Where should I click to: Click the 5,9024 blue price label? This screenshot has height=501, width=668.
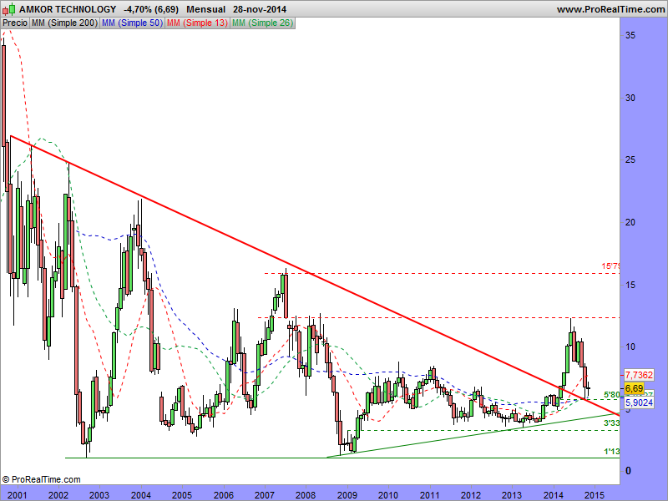(639, 402)
